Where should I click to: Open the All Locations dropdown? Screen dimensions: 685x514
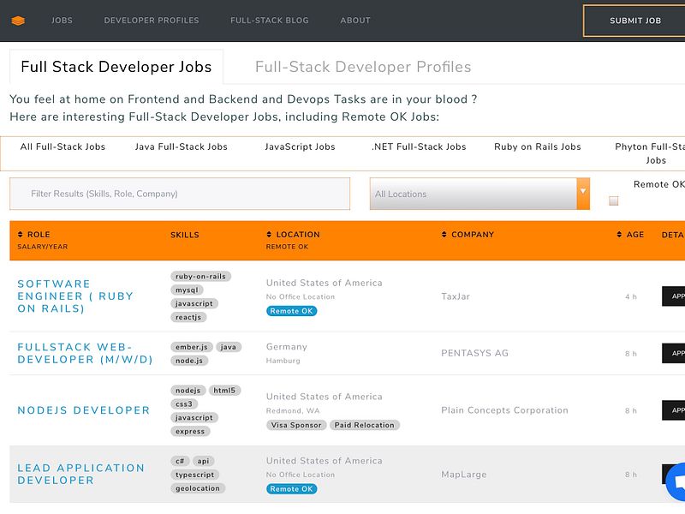(x=479, y=194)
